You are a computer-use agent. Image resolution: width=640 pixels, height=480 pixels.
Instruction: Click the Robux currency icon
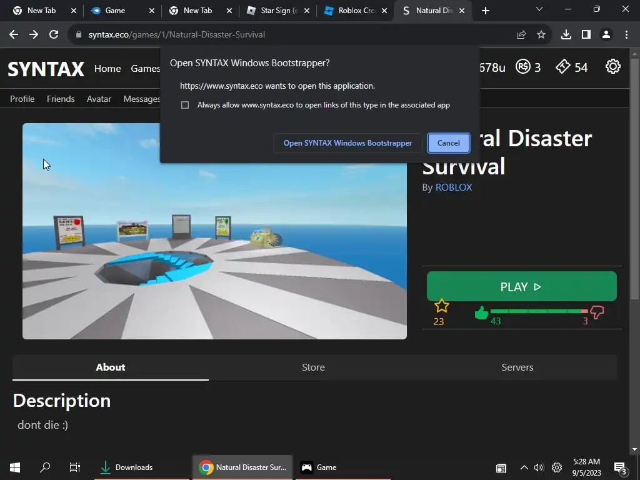pyautogui.click(x=523, y=66)
